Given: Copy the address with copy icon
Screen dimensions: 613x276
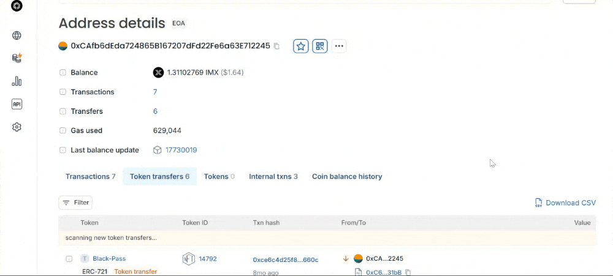Looking at the screenshot, I should click(277, 46).
